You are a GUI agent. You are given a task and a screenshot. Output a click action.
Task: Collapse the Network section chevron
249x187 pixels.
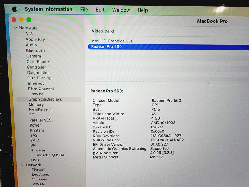click(23, 165)
